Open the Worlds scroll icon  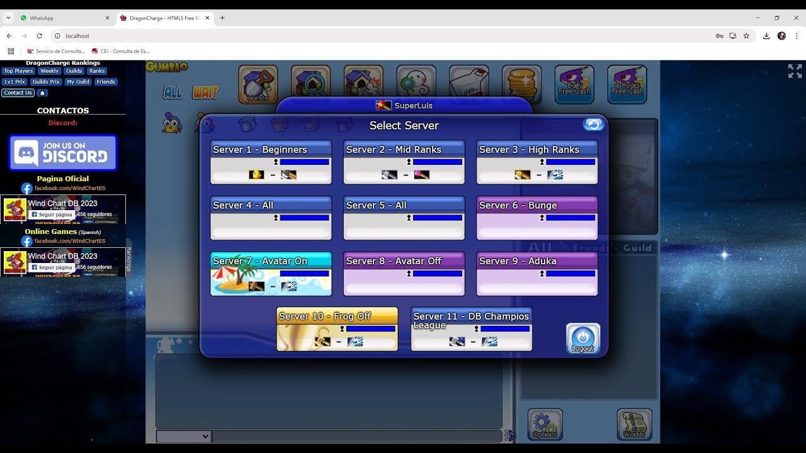[634, 425]
